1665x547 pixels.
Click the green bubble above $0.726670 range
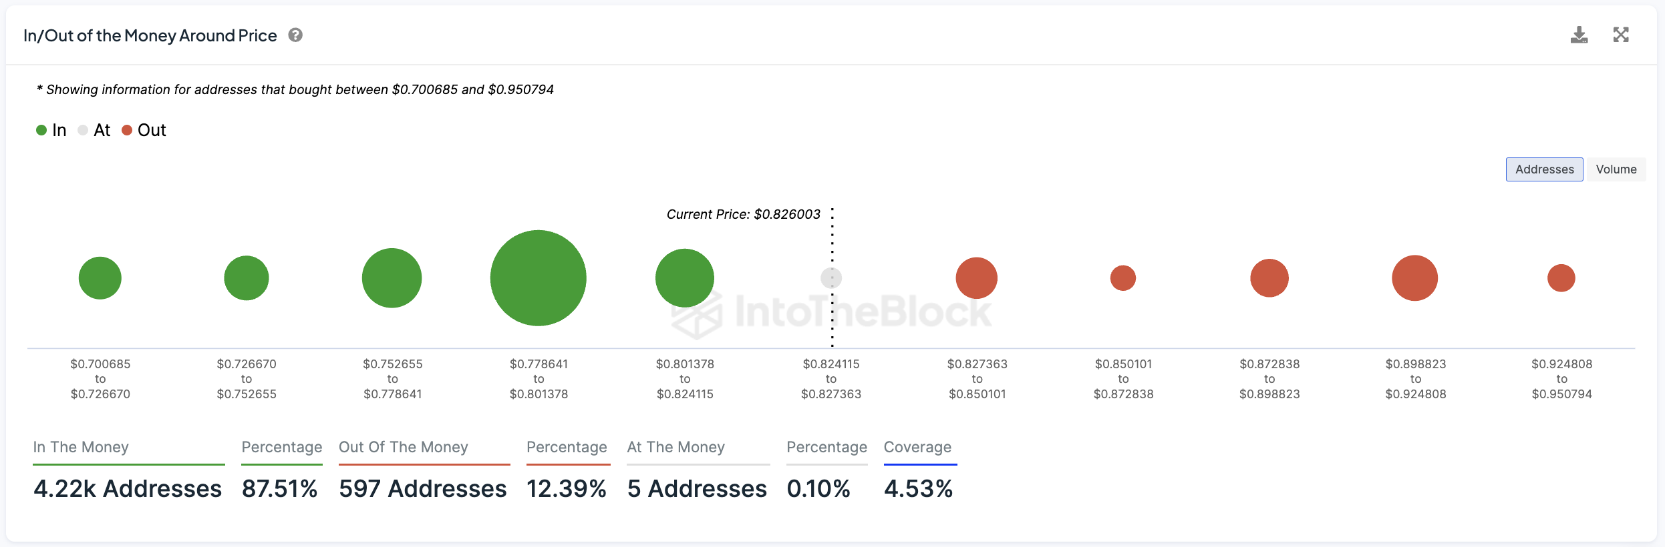(x=247, y=278)
